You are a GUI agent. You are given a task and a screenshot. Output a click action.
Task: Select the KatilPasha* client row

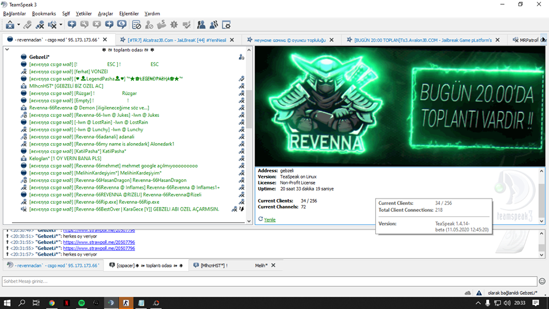point(77,151)
